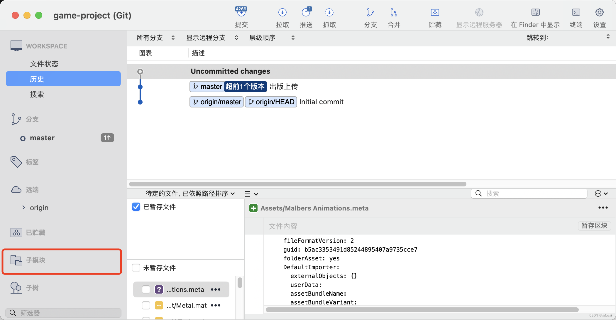Image resolution: width=616 pixels, height=320 pixels.
Task: Click the origin/master branch label
Action: [x=216, y=102]
